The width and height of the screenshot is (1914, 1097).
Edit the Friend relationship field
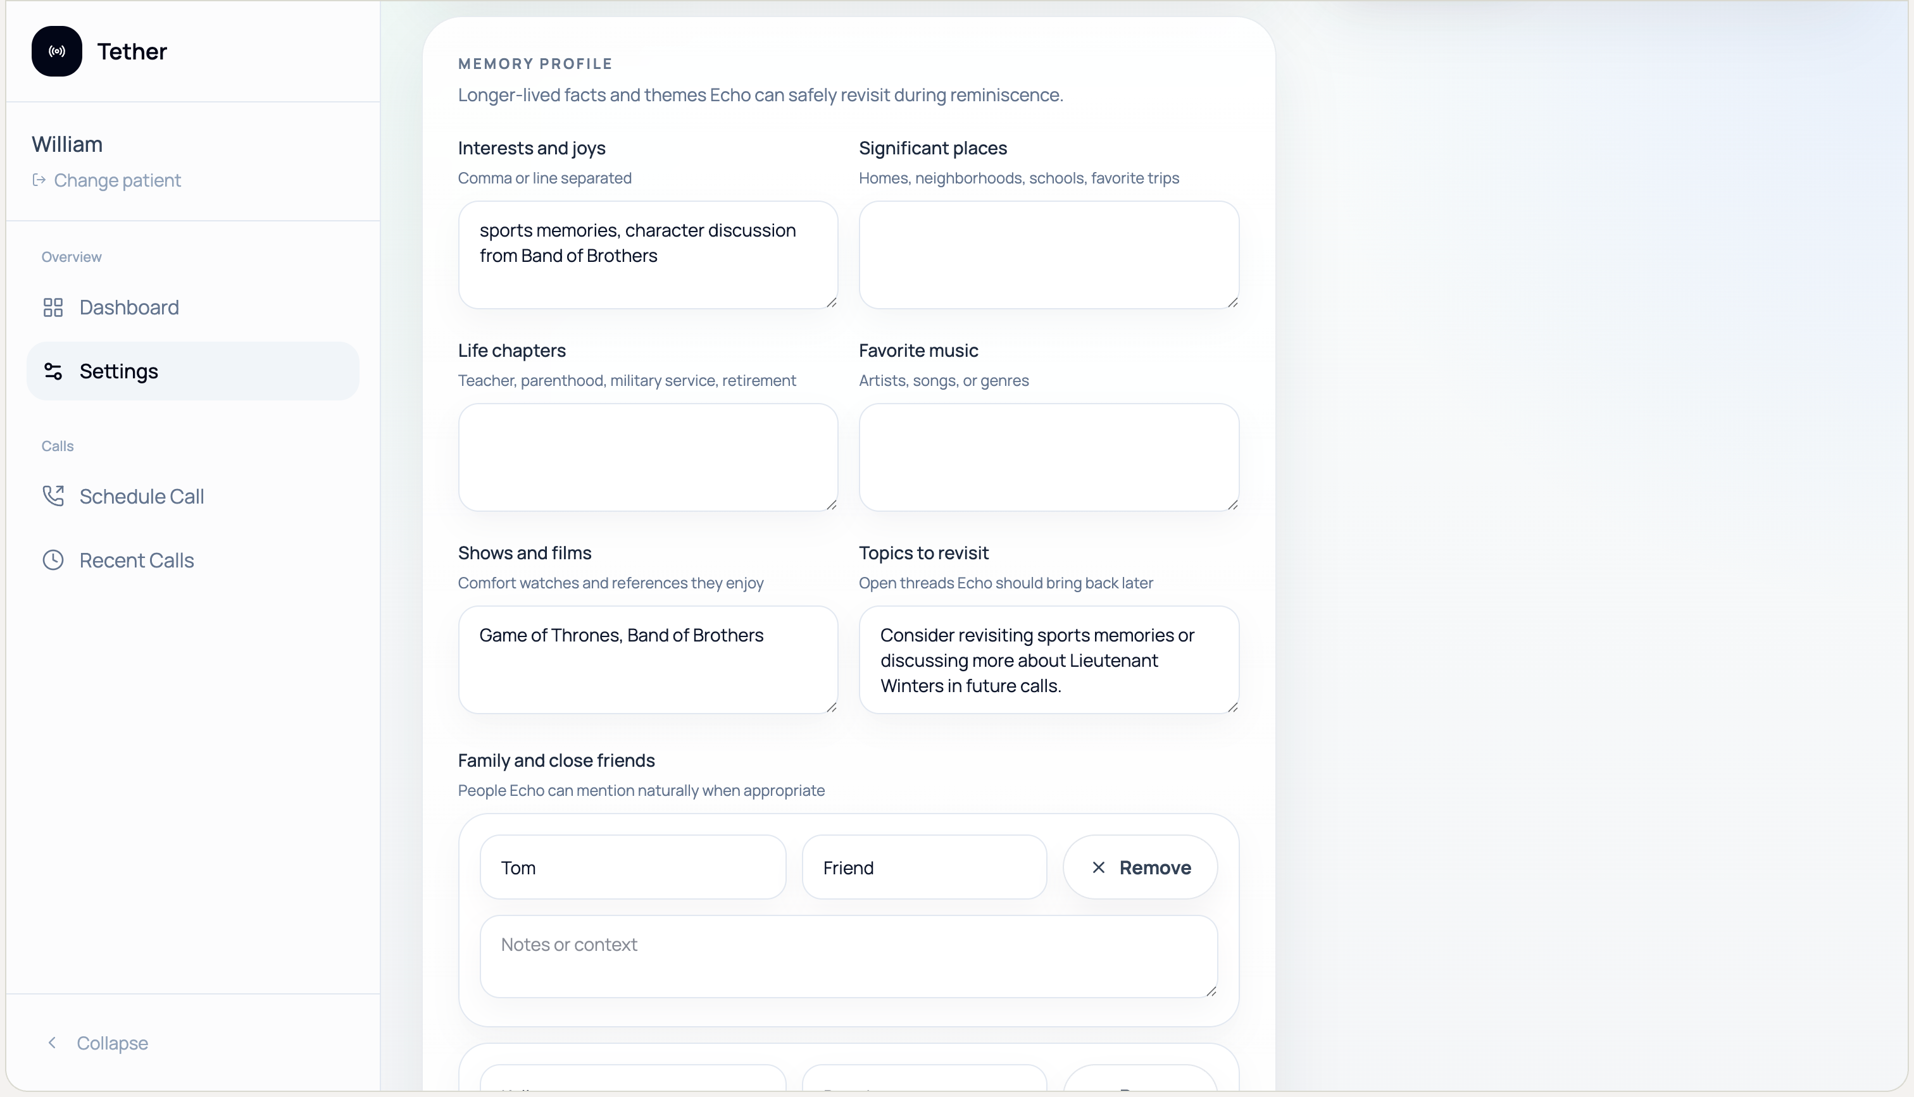[924, 867]
